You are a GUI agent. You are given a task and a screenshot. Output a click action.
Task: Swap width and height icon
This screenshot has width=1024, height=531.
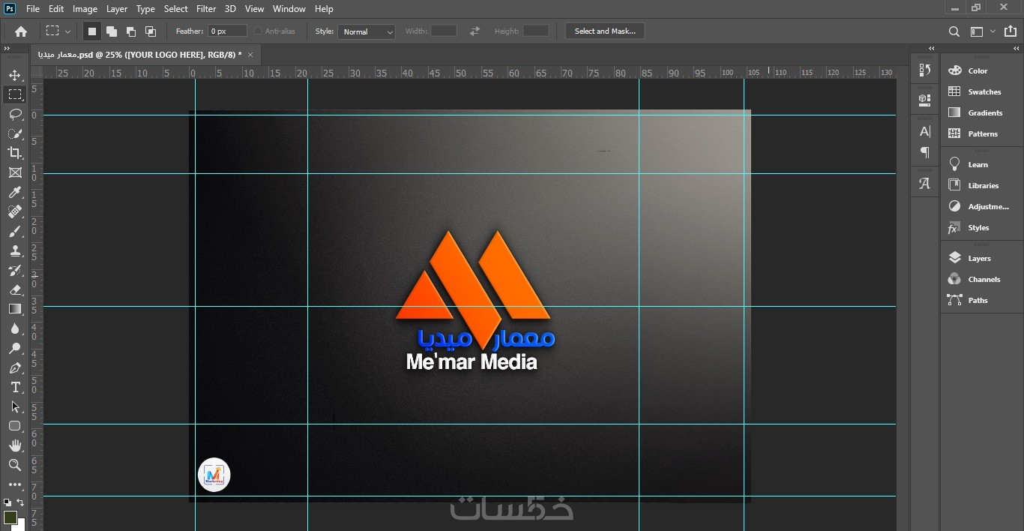475,31
